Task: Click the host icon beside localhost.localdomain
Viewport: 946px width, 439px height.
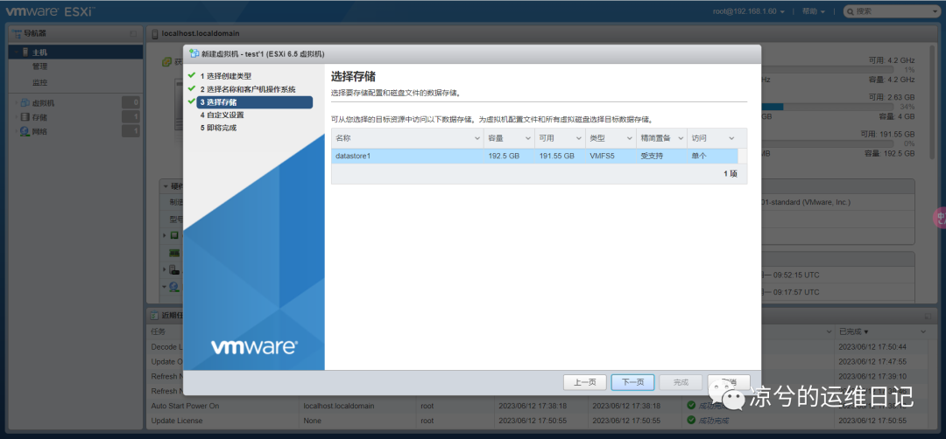Action: [x=155, y=34]
